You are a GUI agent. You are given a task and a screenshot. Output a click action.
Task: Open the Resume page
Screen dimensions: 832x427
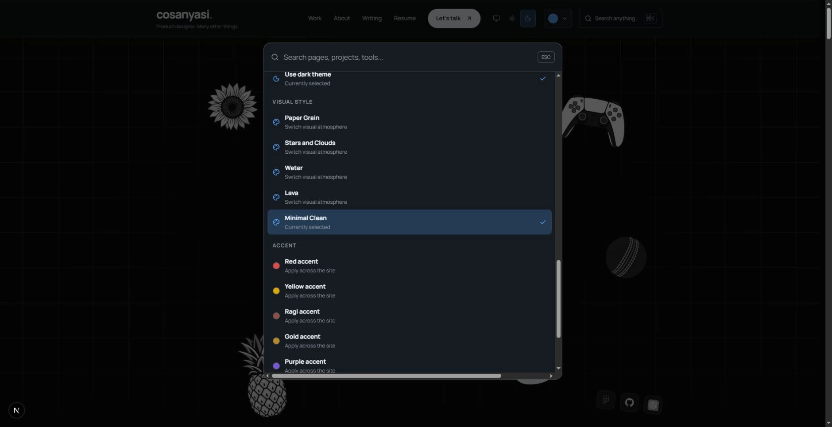coord(404,18)
